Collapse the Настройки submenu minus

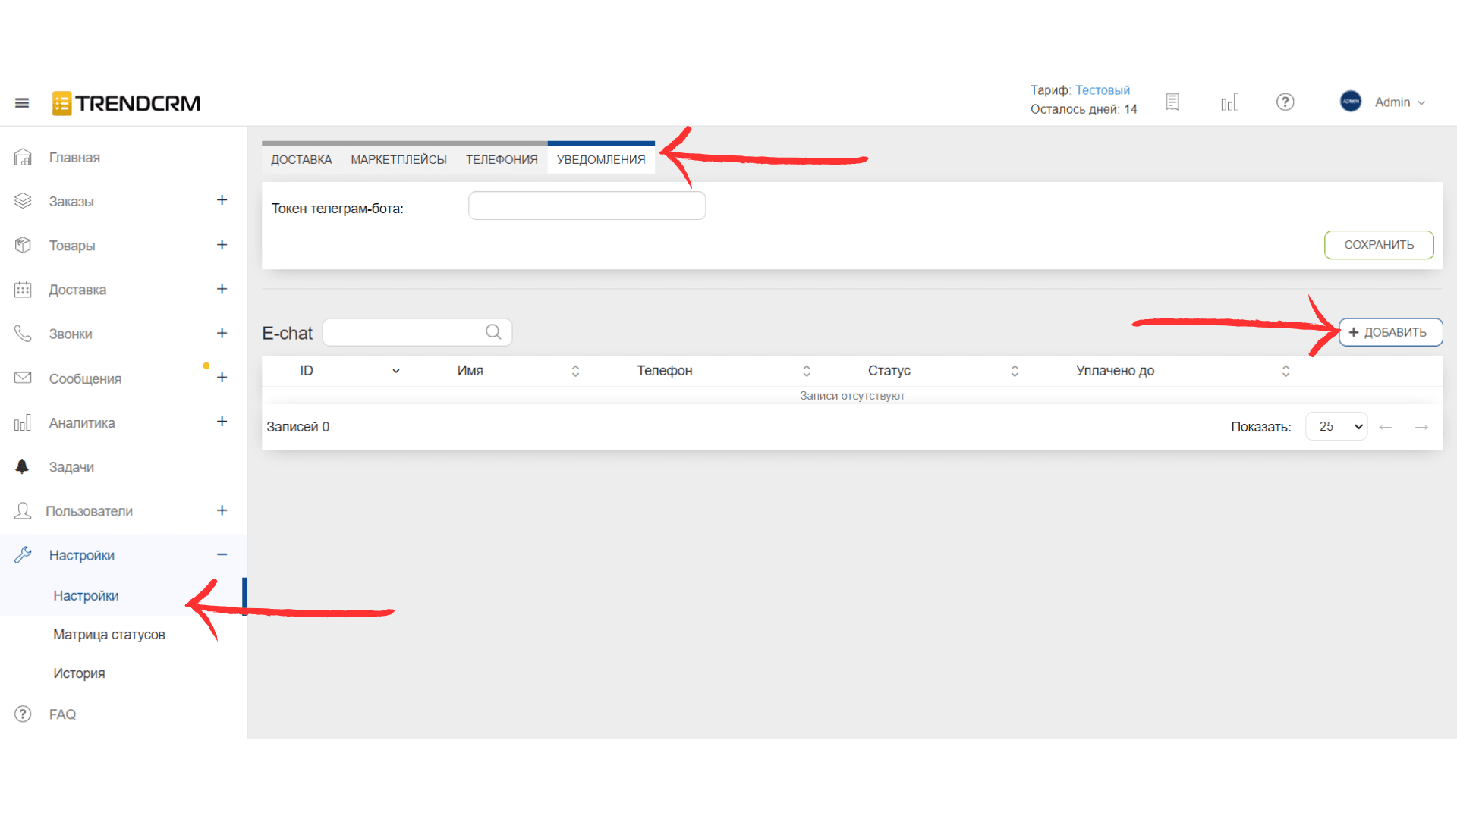click(x=222, y=554)
